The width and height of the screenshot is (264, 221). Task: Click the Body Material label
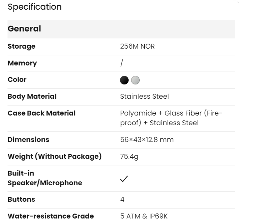(32, 96)
